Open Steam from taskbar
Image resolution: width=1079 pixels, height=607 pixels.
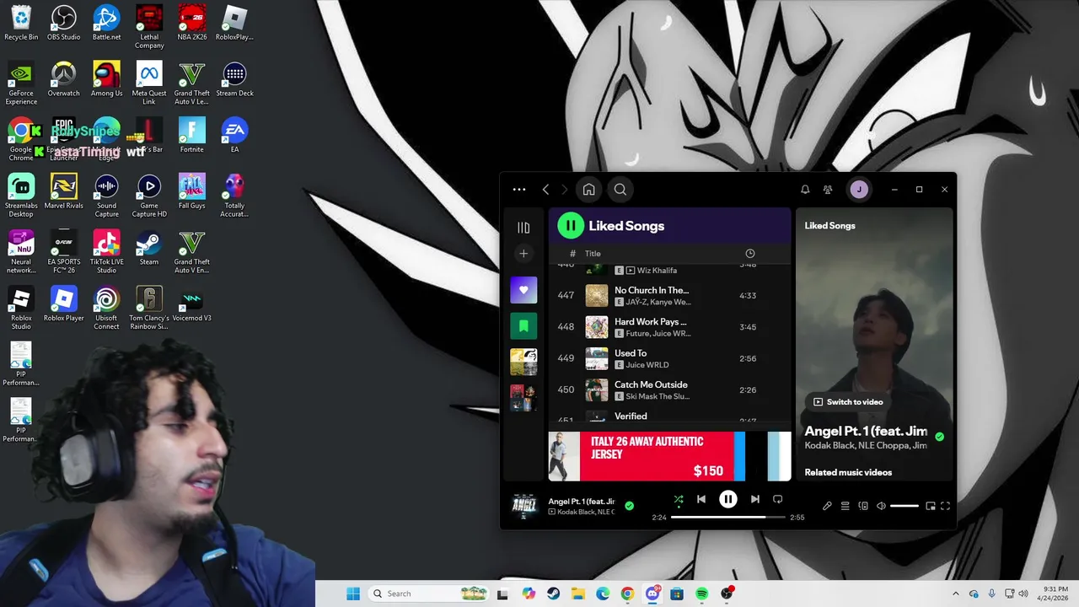(x=553, y=594)
